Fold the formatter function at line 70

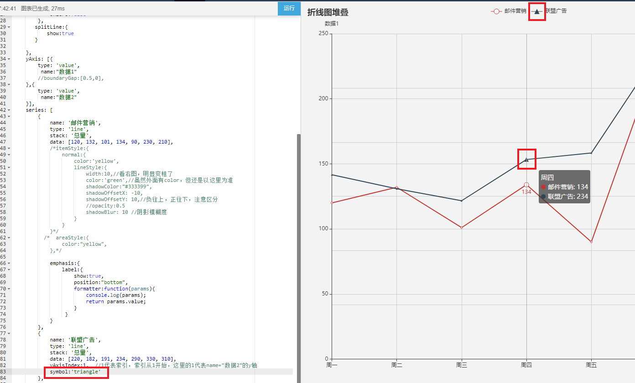[9, 289]
